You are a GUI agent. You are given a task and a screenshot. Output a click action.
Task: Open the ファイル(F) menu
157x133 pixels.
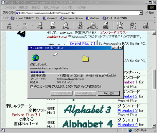click(10, 7)
